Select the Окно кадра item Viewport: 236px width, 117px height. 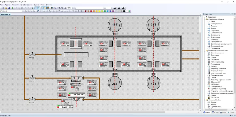[213, 55]
